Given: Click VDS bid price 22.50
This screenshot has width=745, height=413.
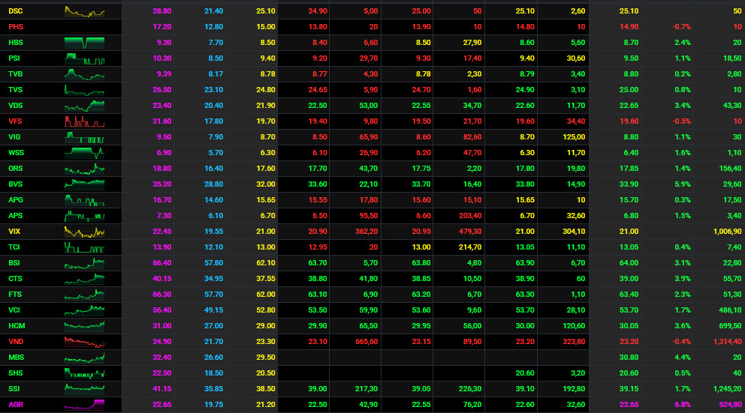Looking at the screenshot, I should [x=318, y=105].
